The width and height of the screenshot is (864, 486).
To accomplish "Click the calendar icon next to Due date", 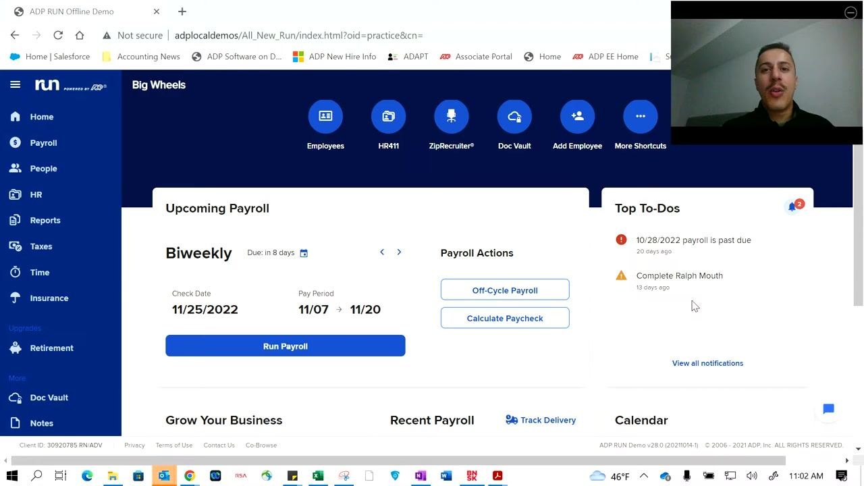I will (x=304, y=253).
